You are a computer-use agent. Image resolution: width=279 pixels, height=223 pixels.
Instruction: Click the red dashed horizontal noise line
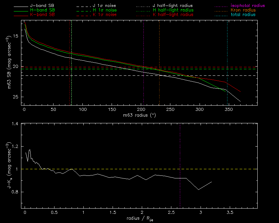point(197,67)
